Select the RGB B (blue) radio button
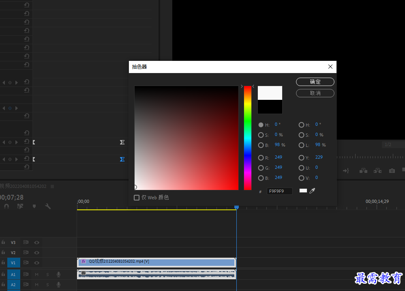Screen dimensions: 405x291 (x=261, y=178)
